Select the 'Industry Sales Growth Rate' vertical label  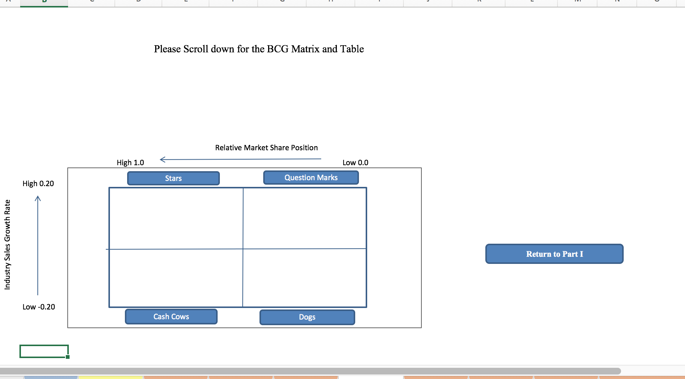tap(7, 244)
